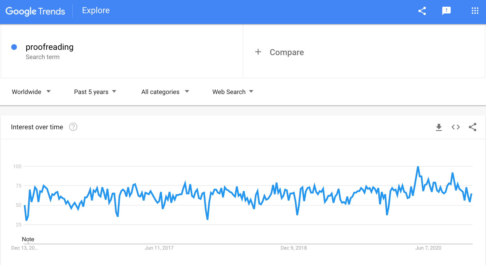Viewport: 486px width, 265px height.
Task: Click the chart peak at 100
Action: [x=418, y=167]
